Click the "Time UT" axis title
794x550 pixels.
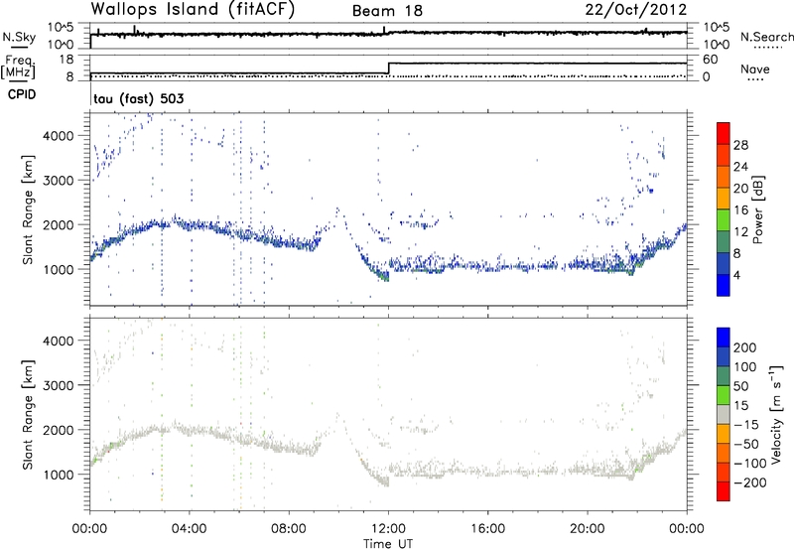click(388, 543)
